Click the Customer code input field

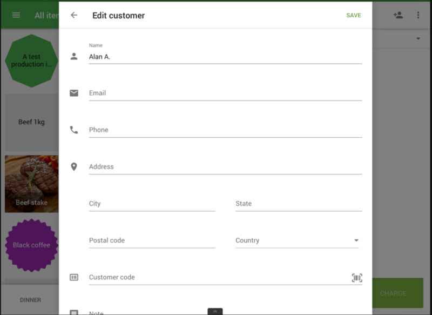tap(216, 277)
